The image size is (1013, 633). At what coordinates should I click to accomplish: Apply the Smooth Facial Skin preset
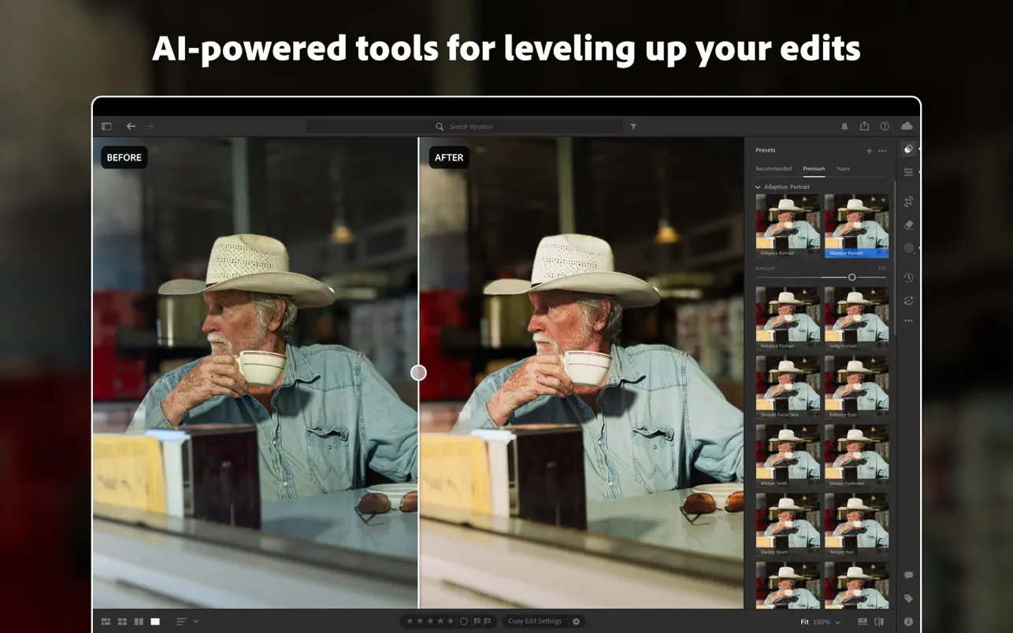(x=788, y=387)
